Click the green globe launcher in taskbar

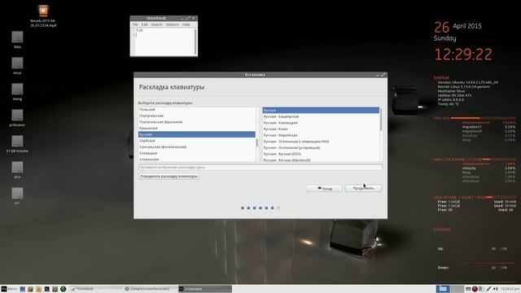63,289
